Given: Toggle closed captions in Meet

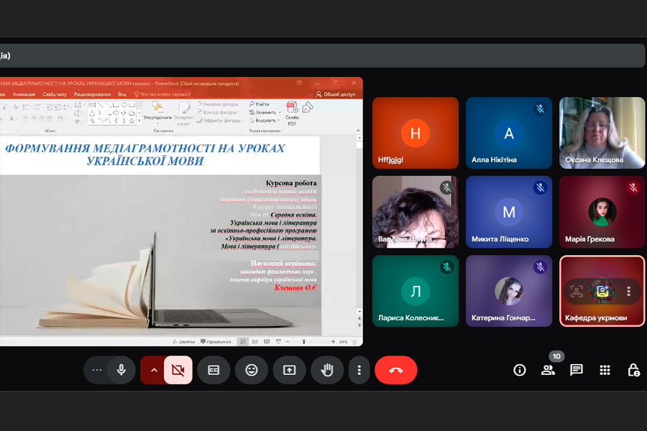Looking at the screenshot, I should pyautogui.click(x=214, y=370).
